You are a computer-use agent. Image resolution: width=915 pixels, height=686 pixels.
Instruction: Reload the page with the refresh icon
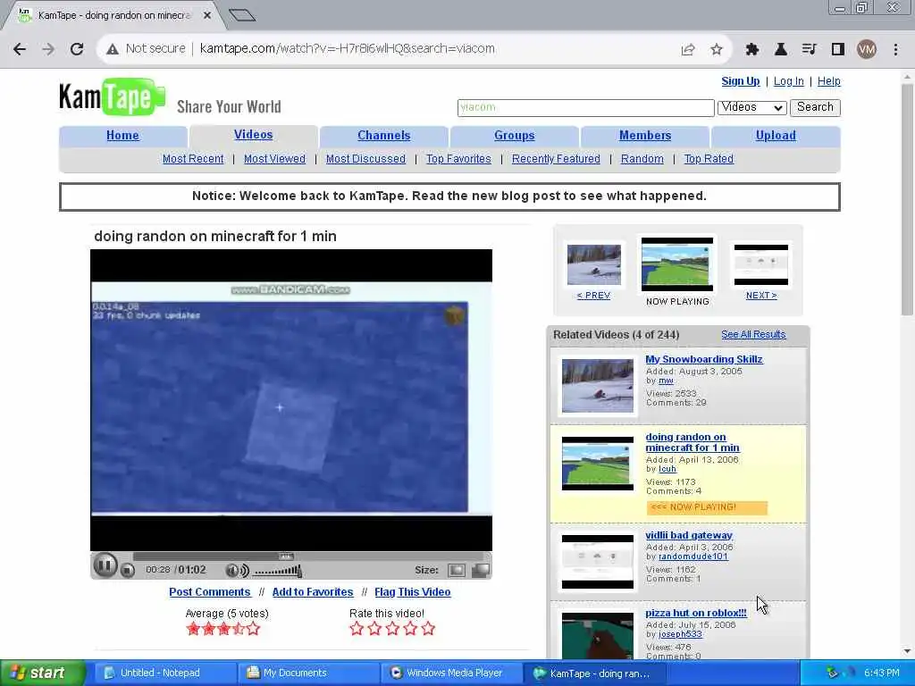77,49
